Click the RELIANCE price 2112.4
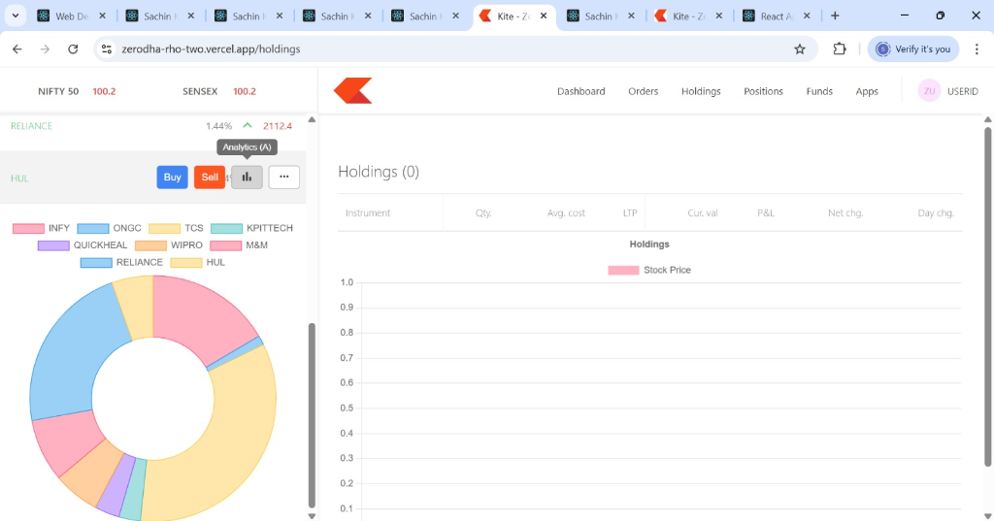 point(278,126)
